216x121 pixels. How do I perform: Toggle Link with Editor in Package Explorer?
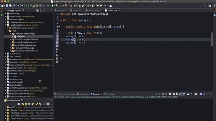40,10
